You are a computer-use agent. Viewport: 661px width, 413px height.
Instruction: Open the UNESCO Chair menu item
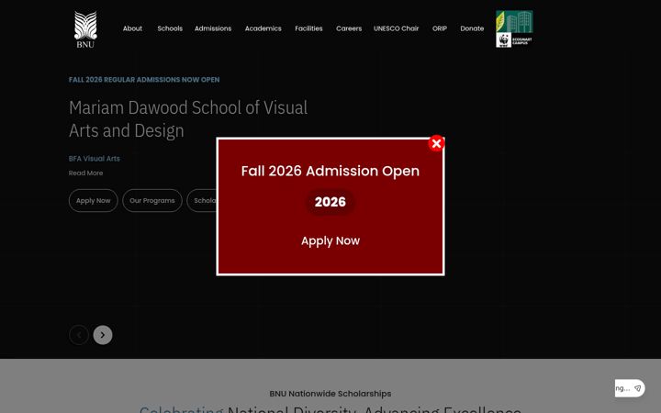point(396,28)
